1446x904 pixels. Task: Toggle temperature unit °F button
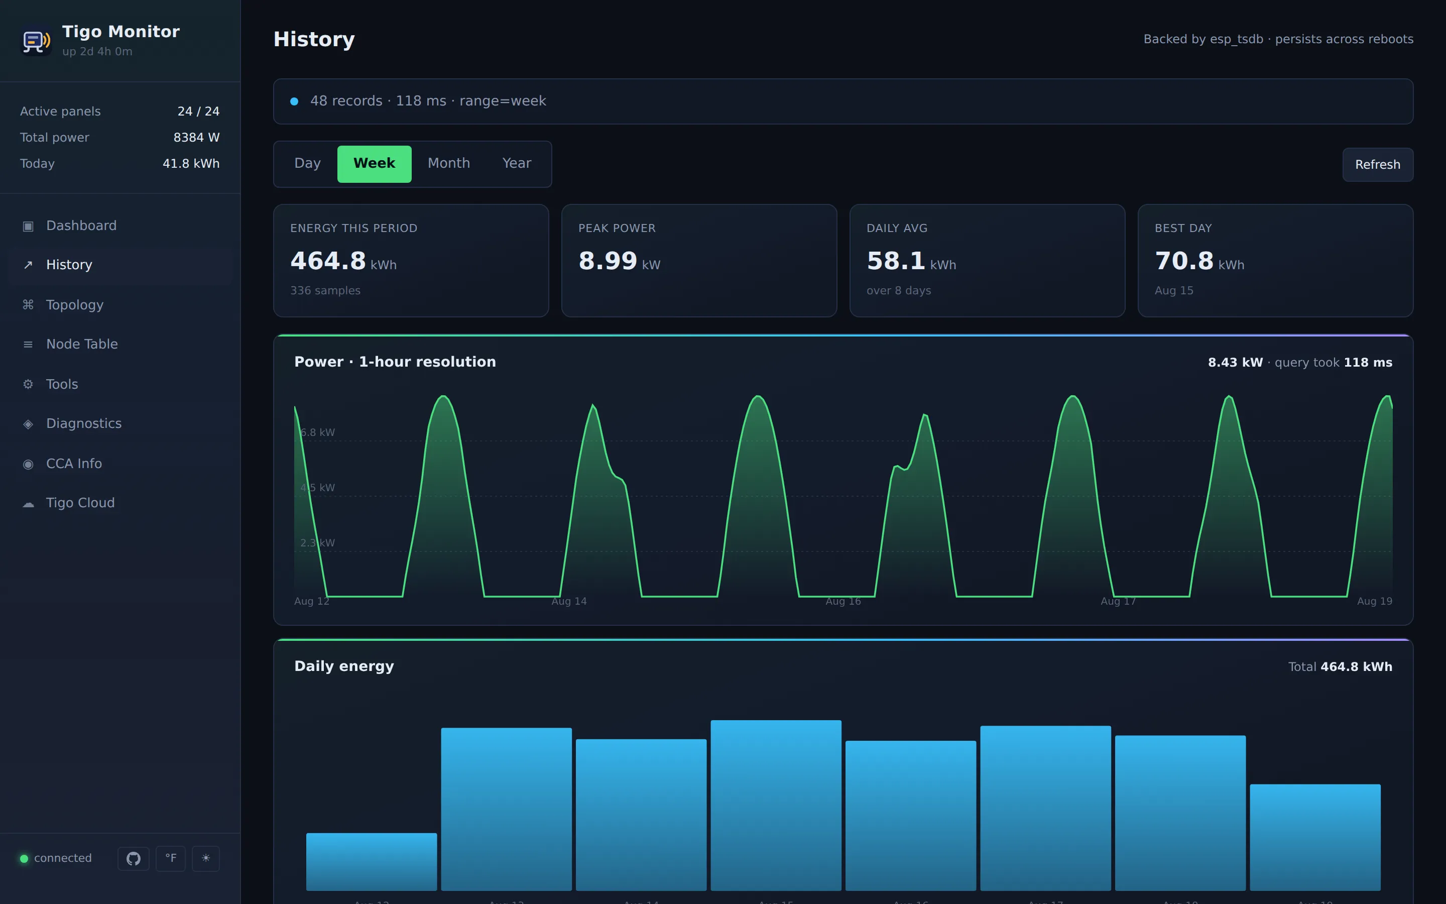(171, 859)
